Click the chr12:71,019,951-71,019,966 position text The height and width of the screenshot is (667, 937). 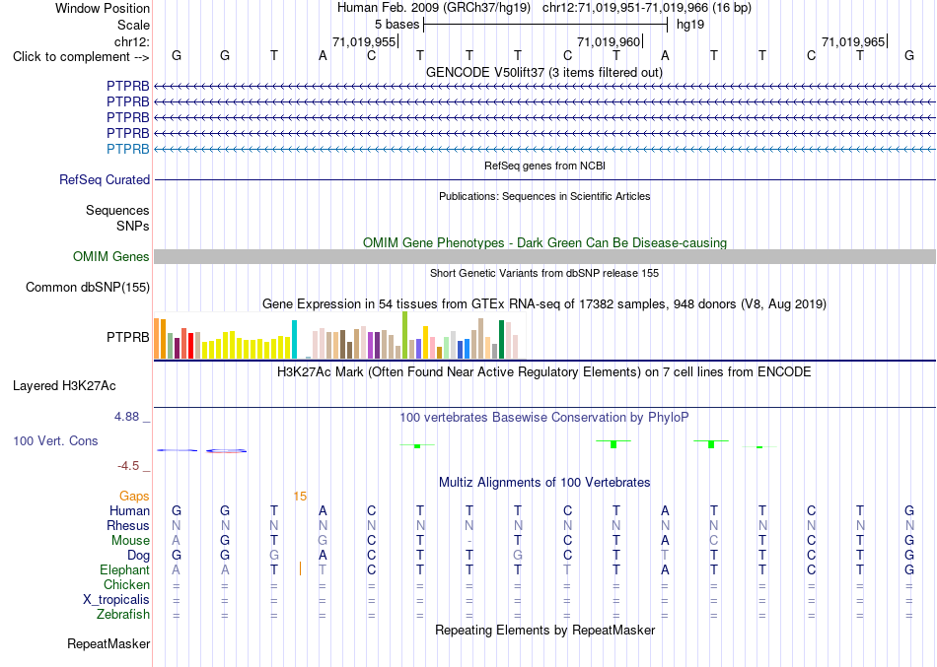coord(647,8)
